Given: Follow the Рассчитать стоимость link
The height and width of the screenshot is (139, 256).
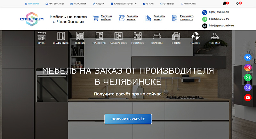Looking at the screenshot, I should (187, 18).
